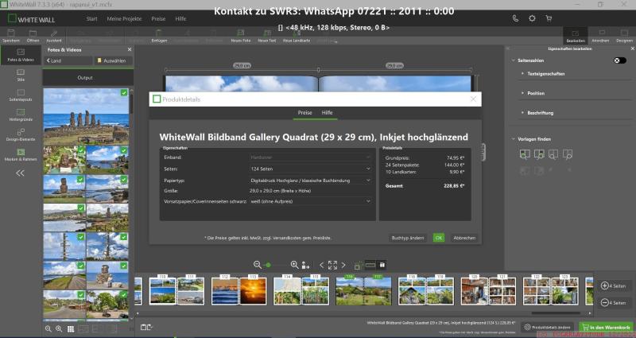This screenshot has height=338, width=636.
Task: Click the phone contact icon in header
Action: 515,18
